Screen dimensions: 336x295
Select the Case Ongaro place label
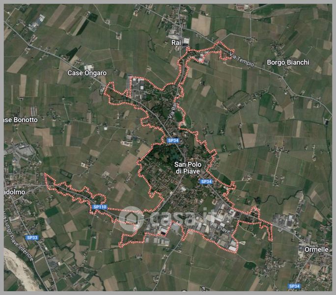(87, 73)
